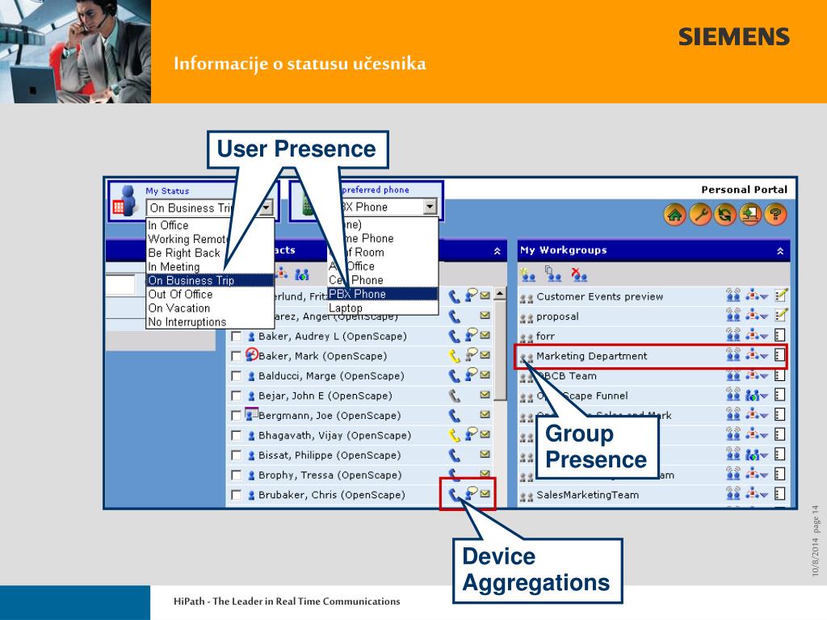Click the contacts group icon in contacts toolbar
This screenshot has height=620, width=827.
tap(302, 274)
